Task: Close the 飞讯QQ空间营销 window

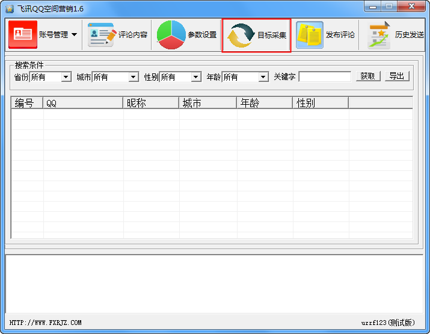Action: (411, 6)
